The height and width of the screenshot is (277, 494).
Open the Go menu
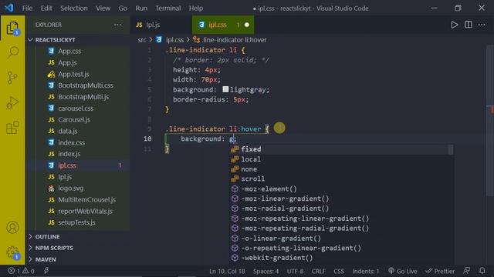coord(123,8)
